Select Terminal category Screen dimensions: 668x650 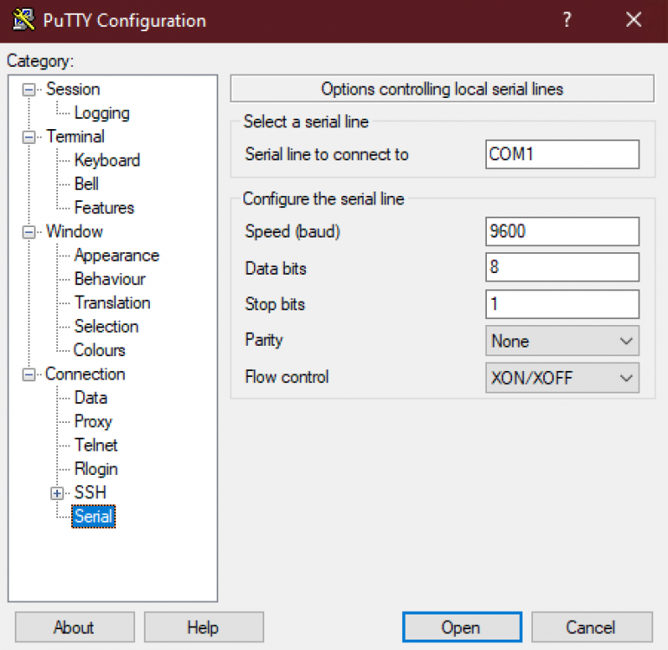tap(75, 137)
